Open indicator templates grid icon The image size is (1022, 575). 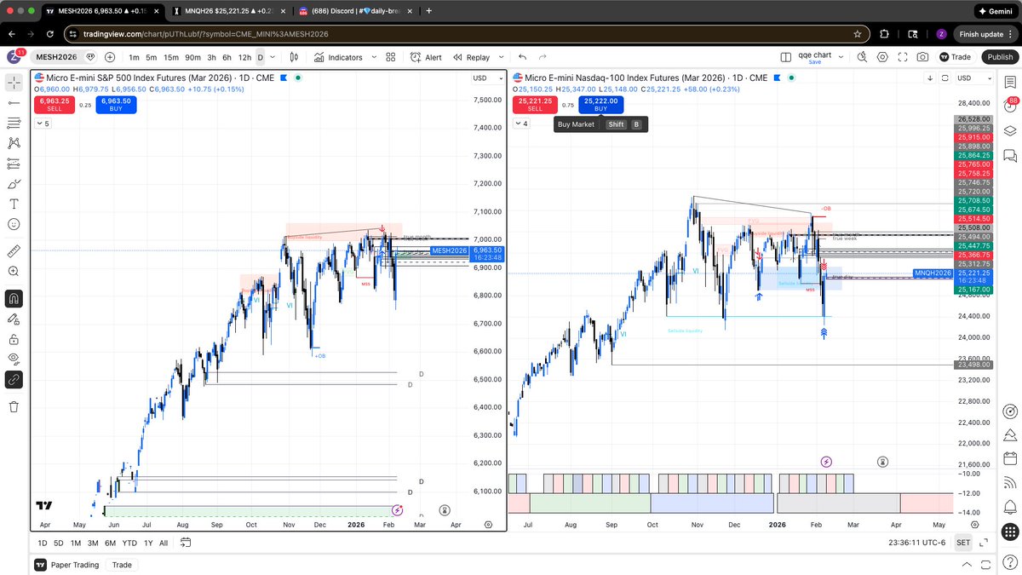[x=391, y=57]
